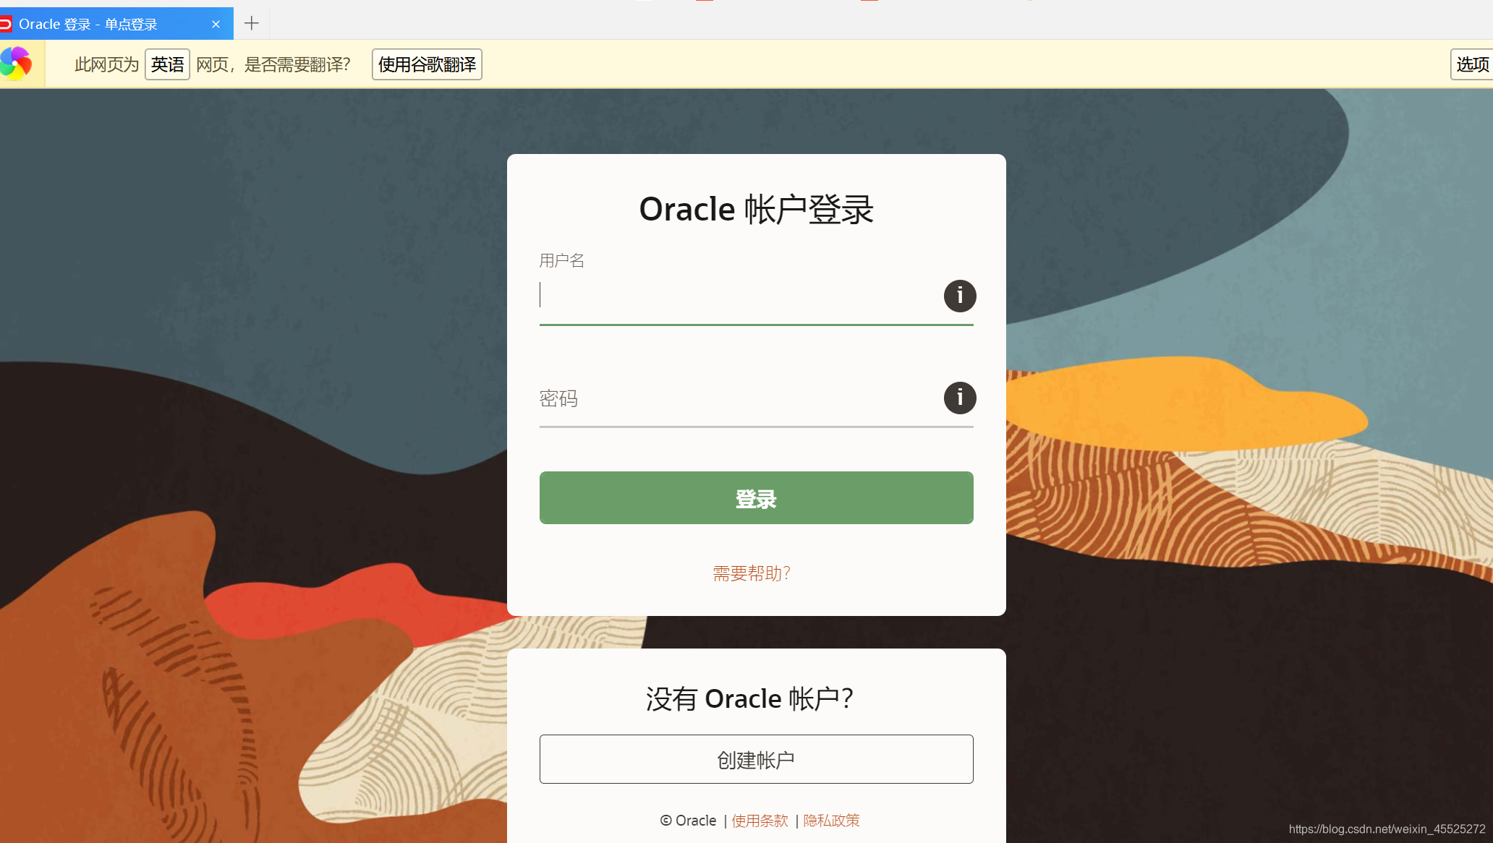Open the 使用条款 terms link
The image size is (1493, 843).
760,821
